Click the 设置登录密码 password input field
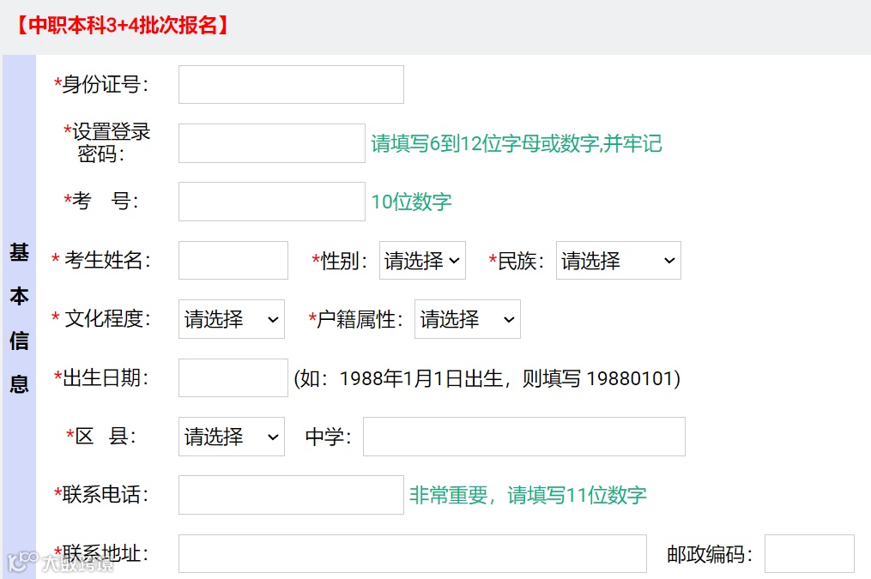 coord(271,142)
